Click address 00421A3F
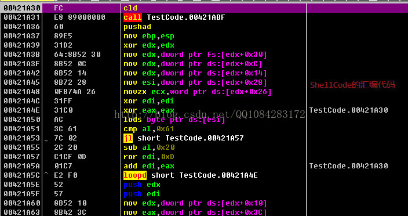The width and height of the screenshot is (408, 216). (x=22, y=64)
